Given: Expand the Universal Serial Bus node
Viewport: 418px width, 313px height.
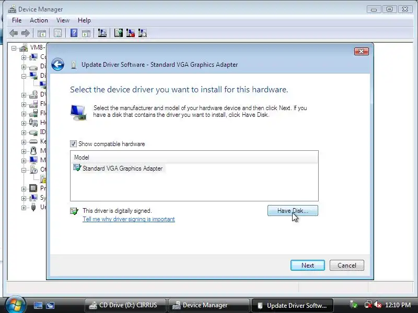Looking at the screenshot, I should click(x=24, y=208).
